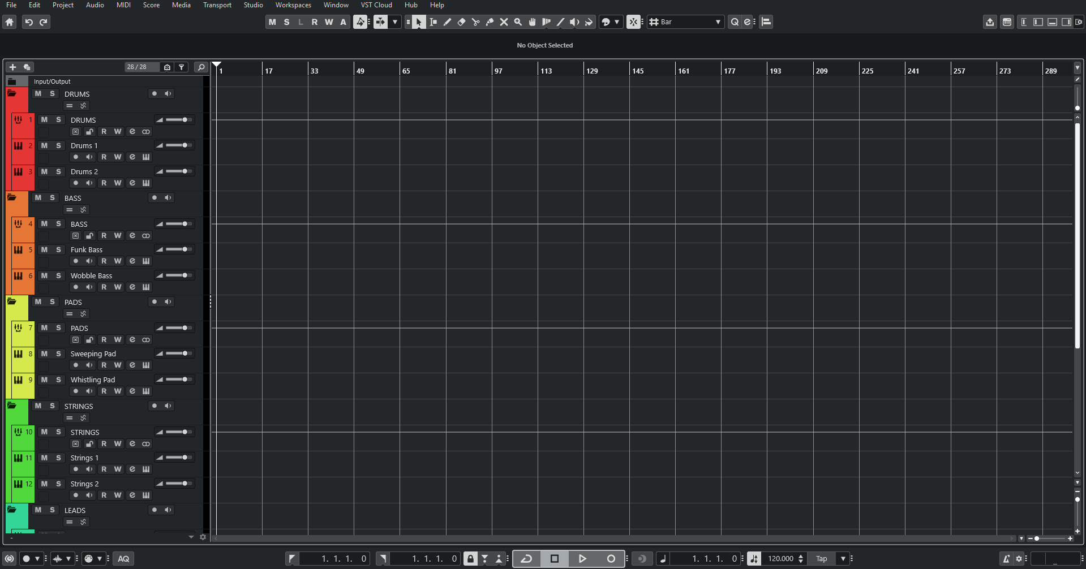1086x569 pixels.
Task: Open the Tap tempo mode dropdown
Action: [x=843, y=558]
